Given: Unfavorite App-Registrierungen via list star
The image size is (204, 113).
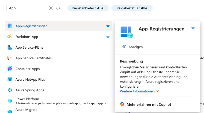Looking at the screenshot, I should click(x=108, y=26).
